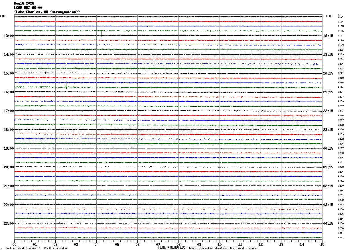Click the TIME (MINUTES) axis label
The height and width of the screenshot is (252, 345).
172,247
